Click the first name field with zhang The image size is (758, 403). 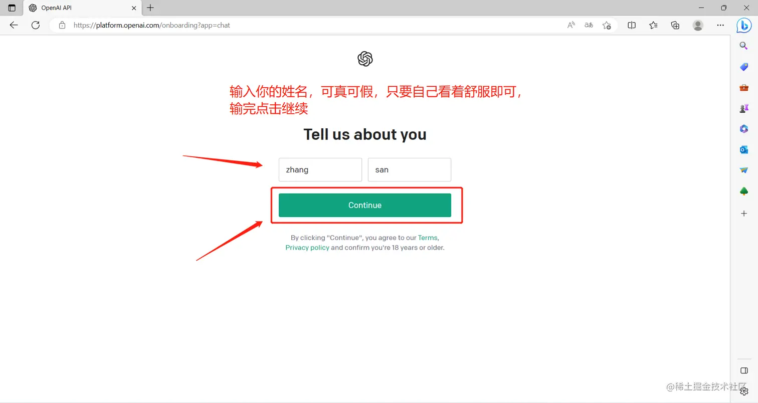(320, 169)
